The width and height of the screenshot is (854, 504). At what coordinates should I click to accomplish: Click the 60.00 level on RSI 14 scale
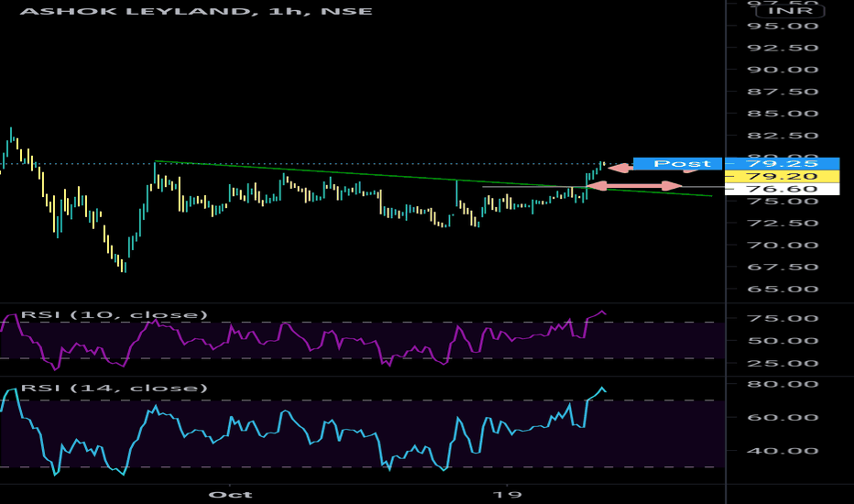pos(783,417)
